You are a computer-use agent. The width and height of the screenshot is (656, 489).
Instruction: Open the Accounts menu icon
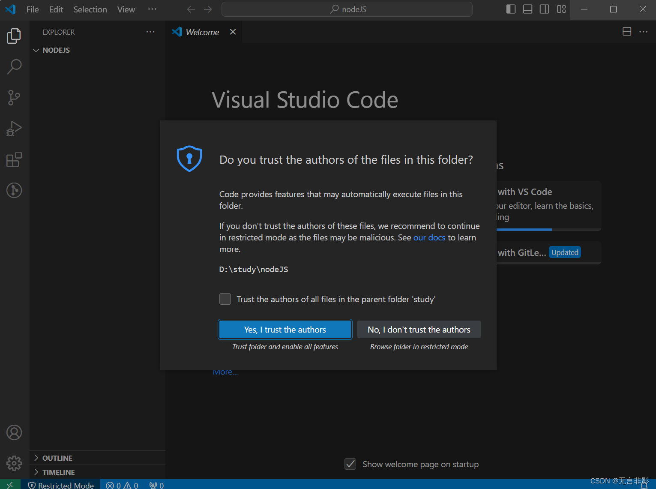pos(14,432)
